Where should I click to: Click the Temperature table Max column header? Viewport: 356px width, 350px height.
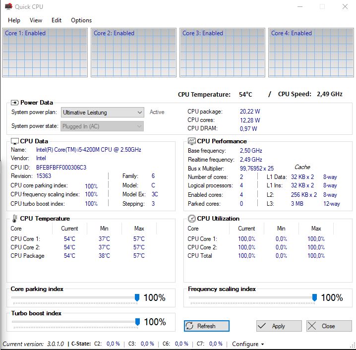pyautogui.click(x=139, y=229)
